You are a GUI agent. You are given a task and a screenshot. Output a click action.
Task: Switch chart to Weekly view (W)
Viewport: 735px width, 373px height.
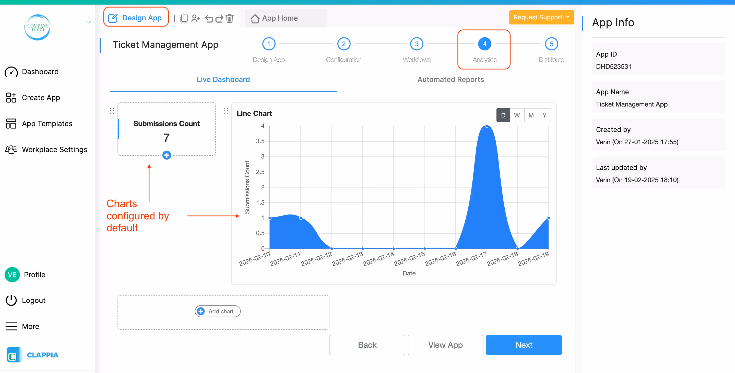click(517, 115)
